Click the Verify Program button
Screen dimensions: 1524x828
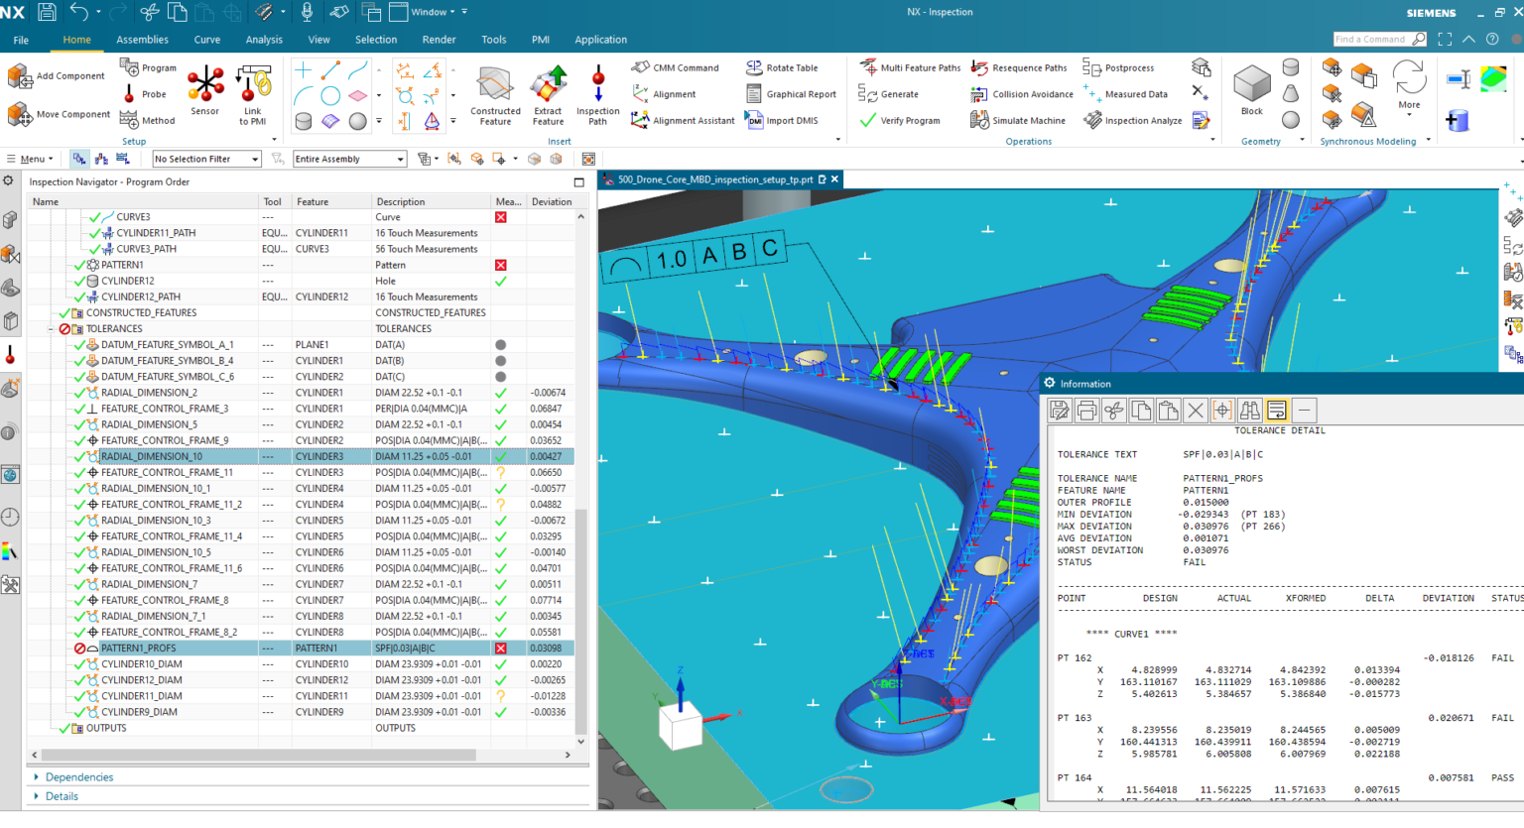[909, 120]
